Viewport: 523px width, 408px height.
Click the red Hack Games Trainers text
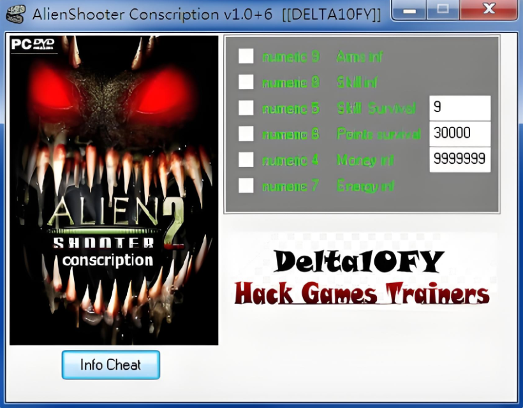point(362,294)
